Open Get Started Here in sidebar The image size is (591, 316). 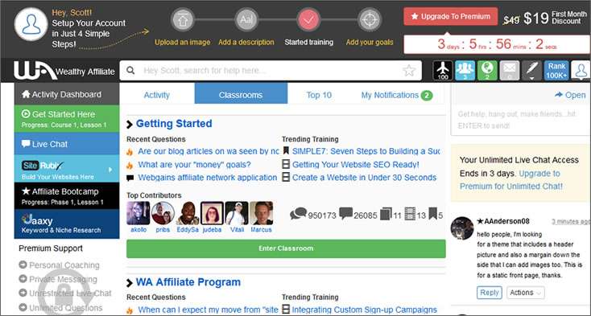pos(67,118)
